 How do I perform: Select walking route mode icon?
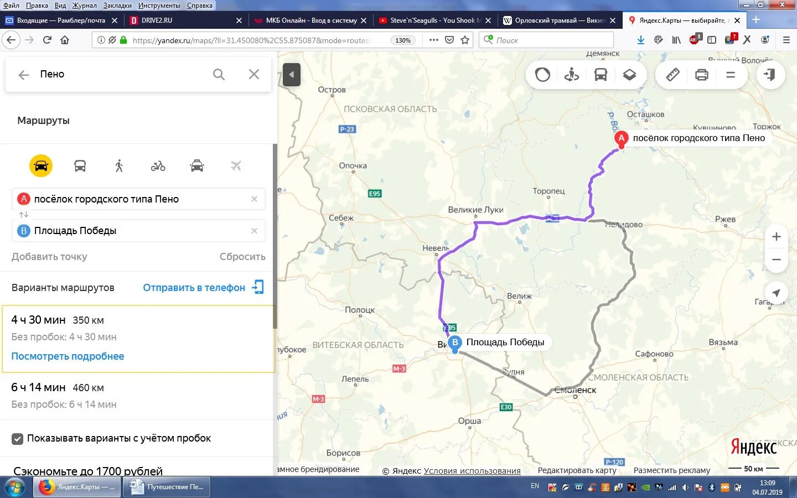[119, 165]
